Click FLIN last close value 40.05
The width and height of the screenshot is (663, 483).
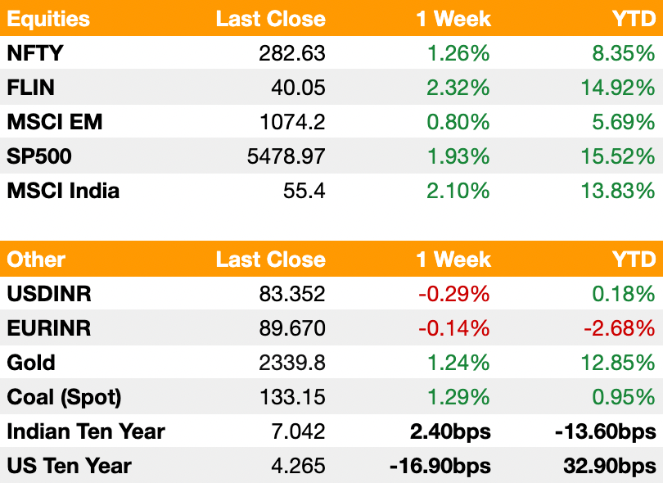[x=298, y=88]
